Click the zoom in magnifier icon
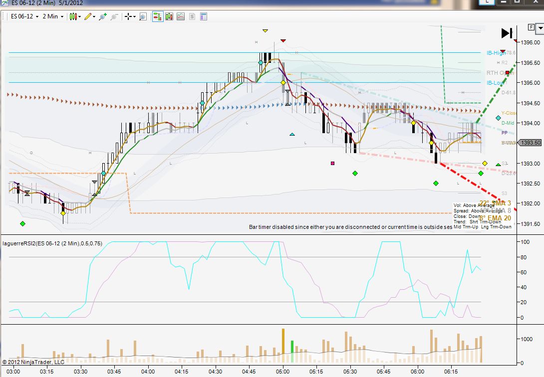Viewport: 544px width, 377px height. tap(103, 16)
